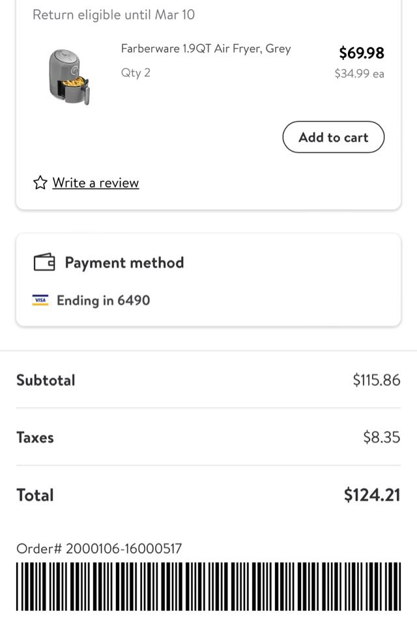Click the $8.35 tax amount
The image size is (417, 623).
(x=381, y=437)
